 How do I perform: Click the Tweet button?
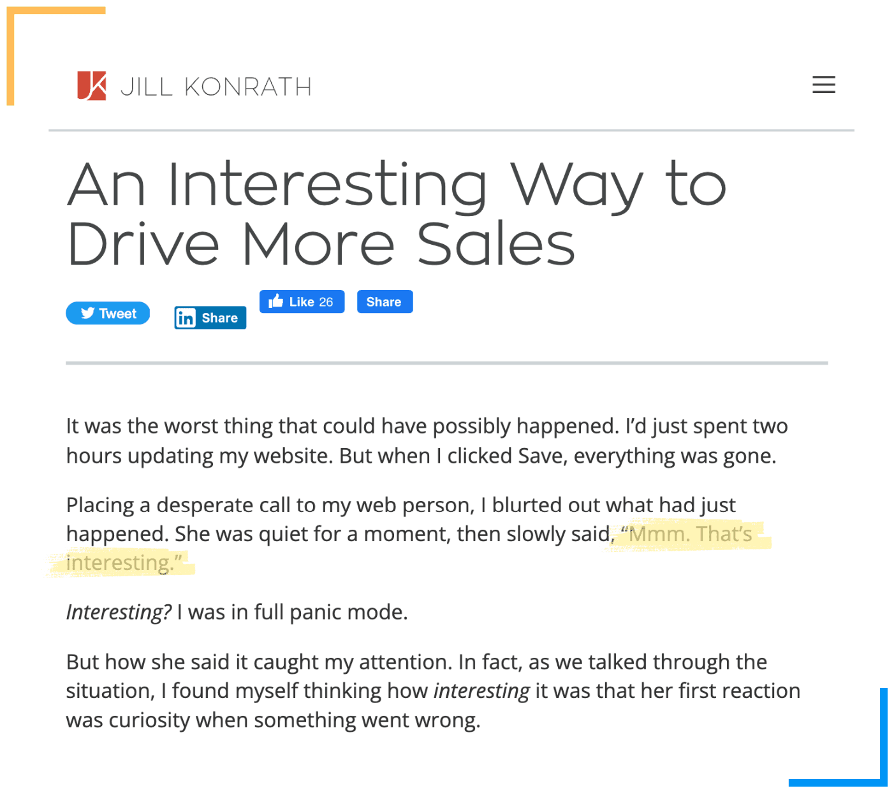click(107, 313)
